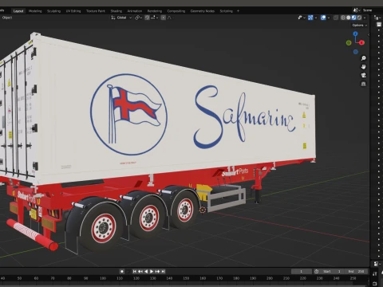Jump to the last frame
This screenshot has width=383, height=287.
[163, 271]
